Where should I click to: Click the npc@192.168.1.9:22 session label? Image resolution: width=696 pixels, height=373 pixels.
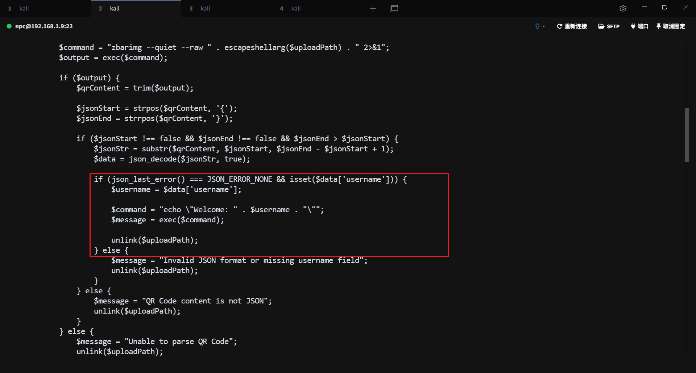[44, 26]
